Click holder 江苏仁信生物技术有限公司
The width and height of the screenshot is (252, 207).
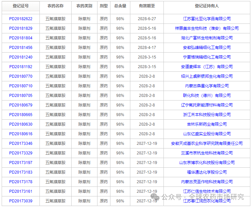pos(207,191)
